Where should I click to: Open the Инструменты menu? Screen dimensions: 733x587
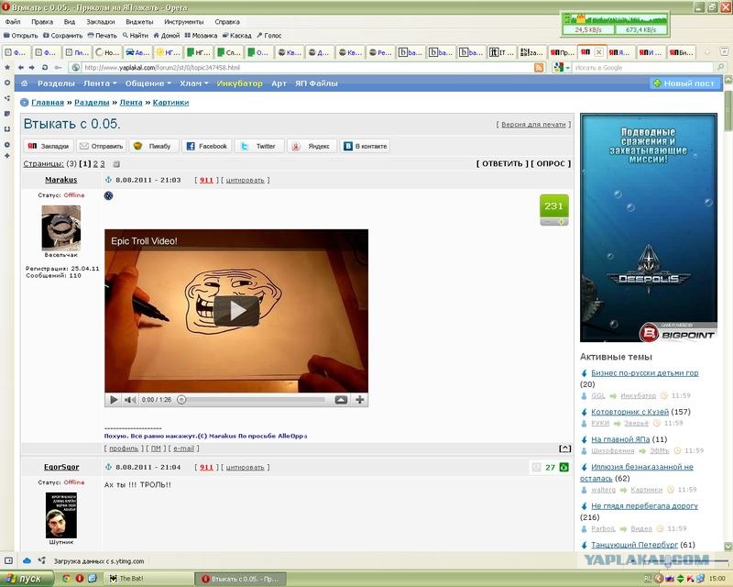[184, 21]
